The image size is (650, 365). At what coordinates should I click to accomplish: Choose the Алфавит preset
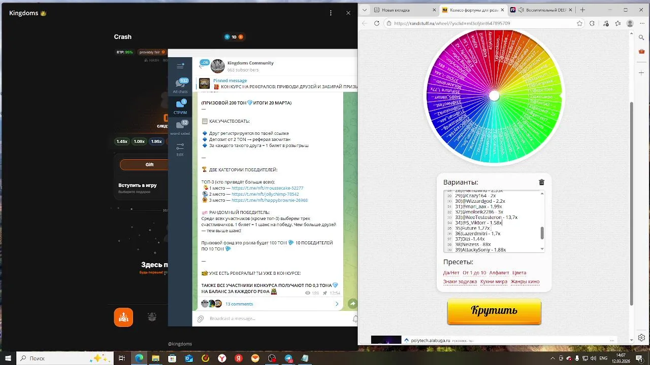(499, 273)
